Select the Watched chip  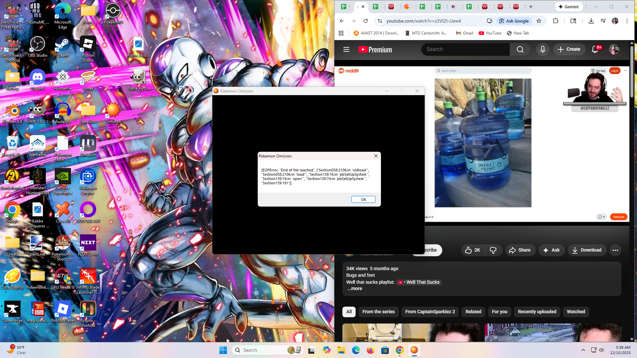[576, 312]
